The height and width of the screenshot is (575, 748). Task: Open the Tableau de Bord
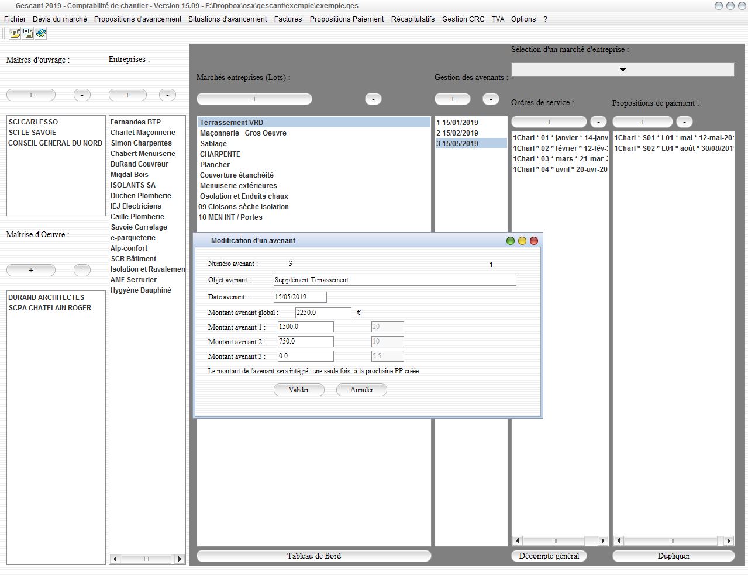coord(314,556)
